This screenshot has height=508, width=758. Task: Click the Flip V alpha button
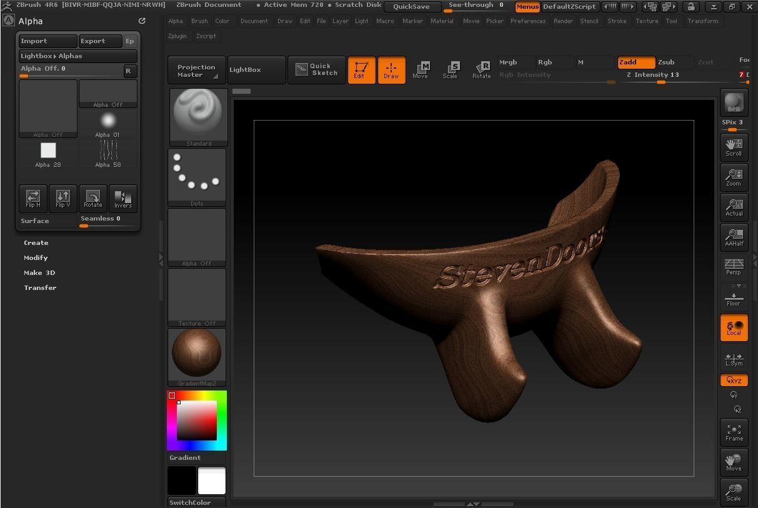(63, 198)
